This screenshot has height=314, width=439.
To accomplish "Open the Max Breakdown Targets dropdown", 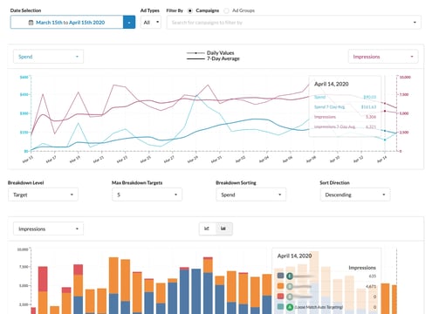I will (147, 195).
